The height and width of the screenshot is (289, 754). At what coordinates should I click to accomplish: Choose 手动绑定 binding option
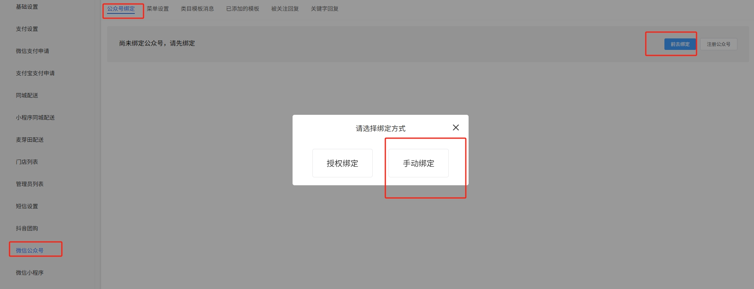point(418,163)
